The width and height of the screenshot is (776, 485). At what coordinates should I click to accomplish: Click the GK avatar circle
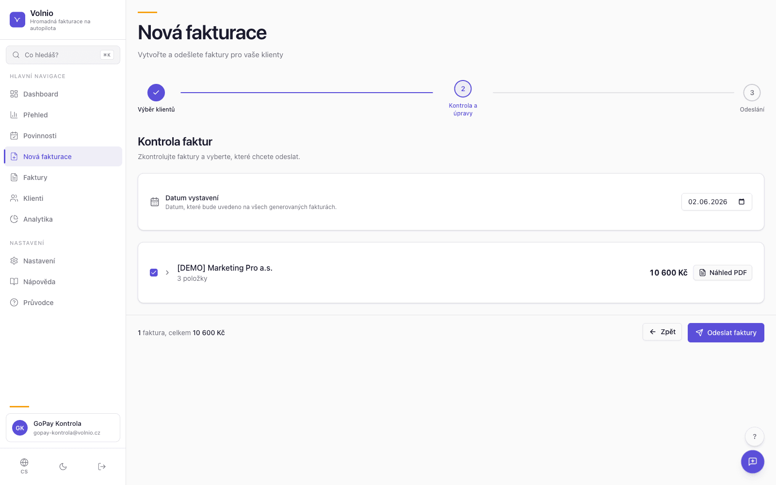coord(20,428)
